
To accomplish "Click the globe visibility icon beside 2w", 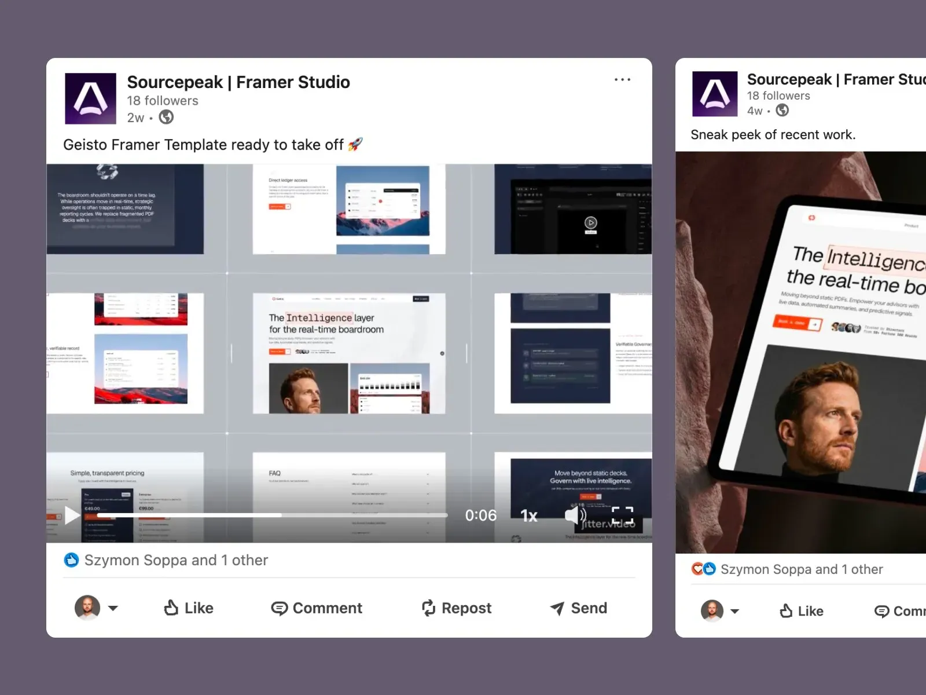I will click(166, 118).
